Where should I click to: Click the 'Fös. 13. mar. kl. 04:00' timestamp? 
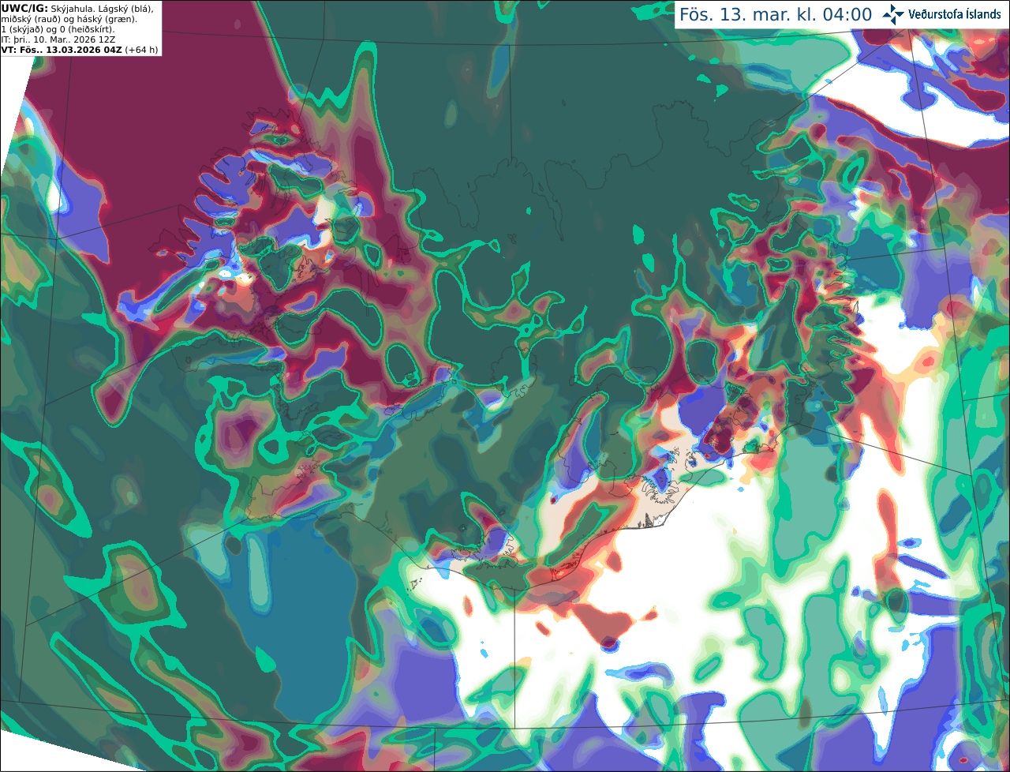pos(776,14)
